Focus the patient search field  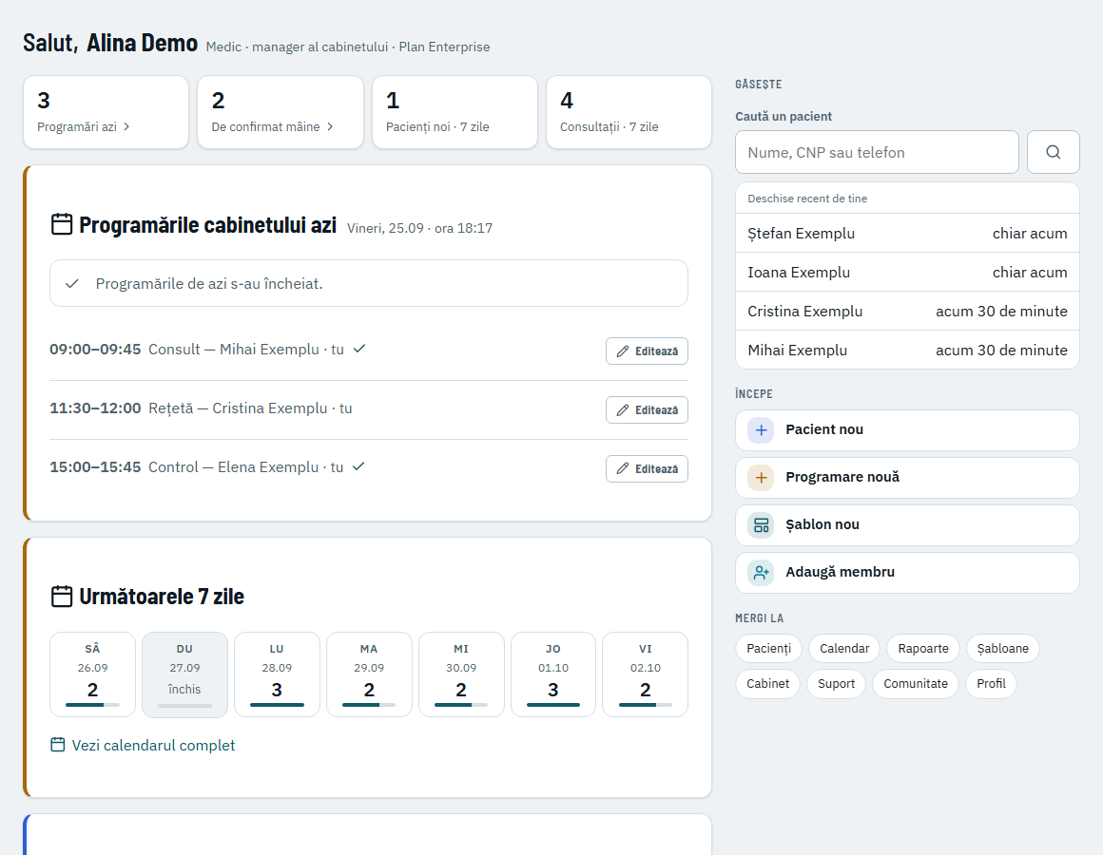[878, 152]
